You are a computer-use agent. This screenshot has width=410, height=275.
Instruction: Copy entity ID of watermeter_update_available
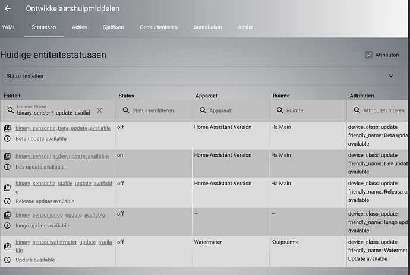click(x=7, y=246)
